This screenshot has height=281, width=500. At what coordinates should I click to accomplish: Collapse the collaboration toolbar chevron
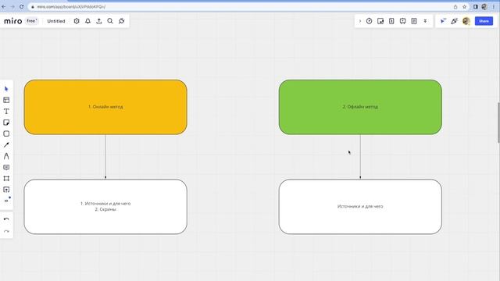360,21
